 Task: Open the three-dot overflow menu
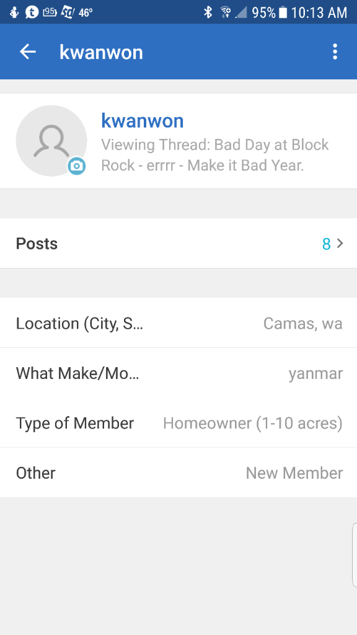(335, 52)
